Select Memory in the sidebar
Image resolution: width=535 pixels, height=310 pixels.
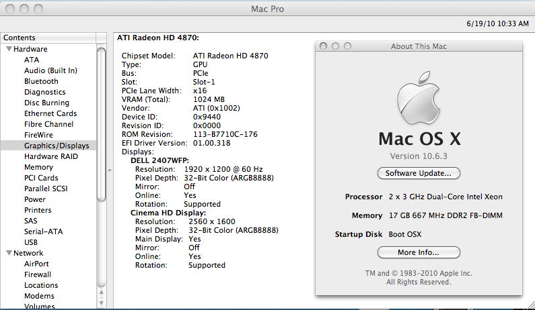pyautogui.click(x=38, y=167)
